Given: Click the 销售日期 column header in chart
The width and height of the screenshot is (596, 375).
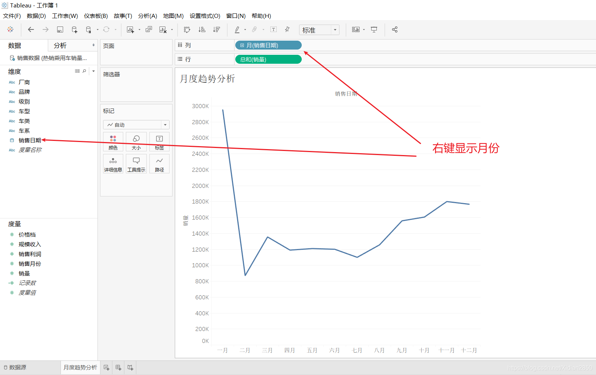Looking at the screenshot, I should pos(346,94).
